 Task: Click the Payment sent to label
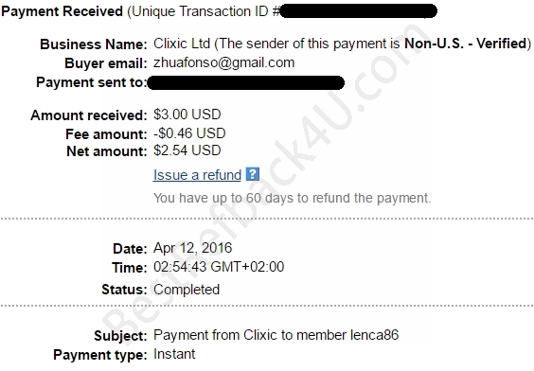point(91,82)
